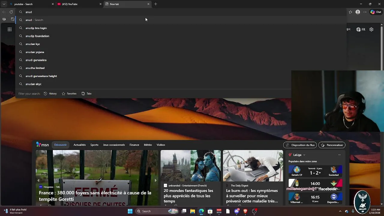The height and width of the screenshot is (216, 384).
Task: Open the Jeux occasionnels feed tab
Action: [x=114, y=145]
